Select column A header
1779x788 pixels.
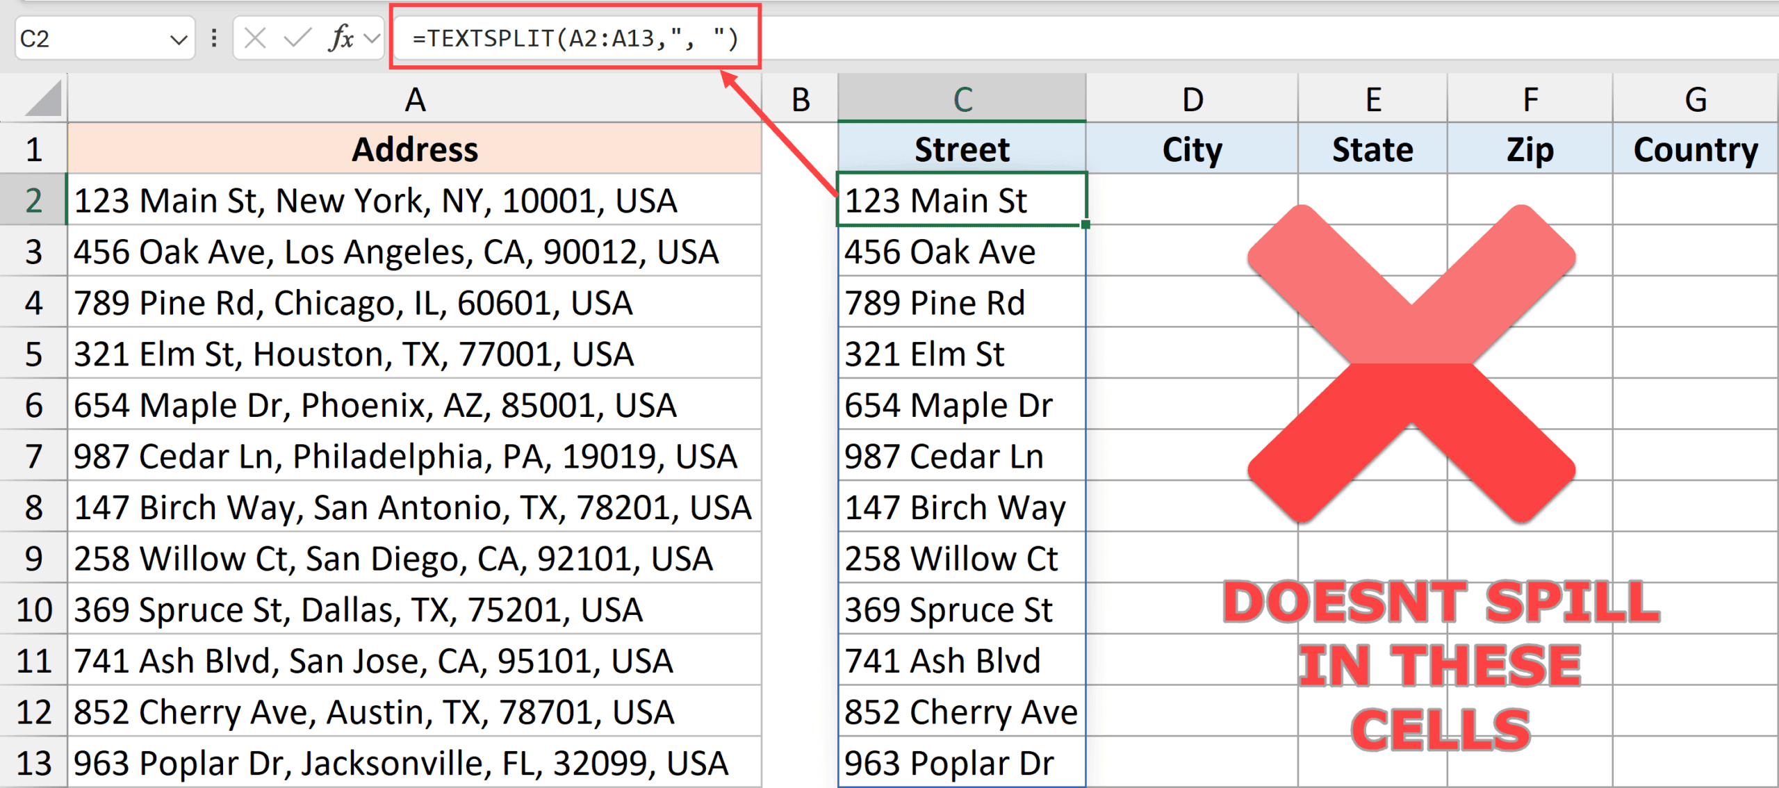[x=415, y=99]
